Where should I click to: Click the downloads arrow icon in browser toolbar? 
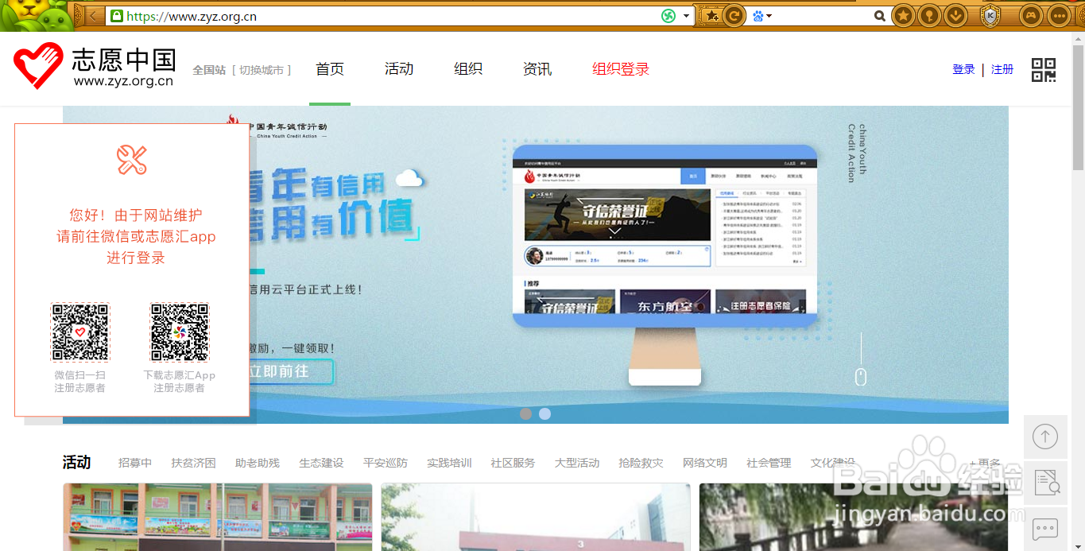click(955, 15)
